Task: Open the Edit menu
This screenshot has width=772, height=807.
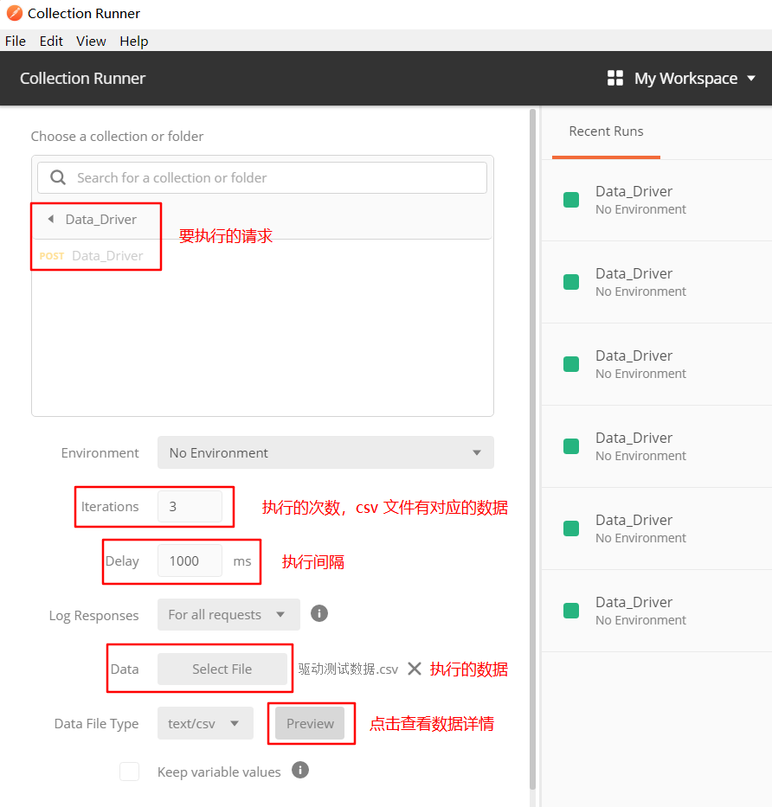Action: pos(51,42)
